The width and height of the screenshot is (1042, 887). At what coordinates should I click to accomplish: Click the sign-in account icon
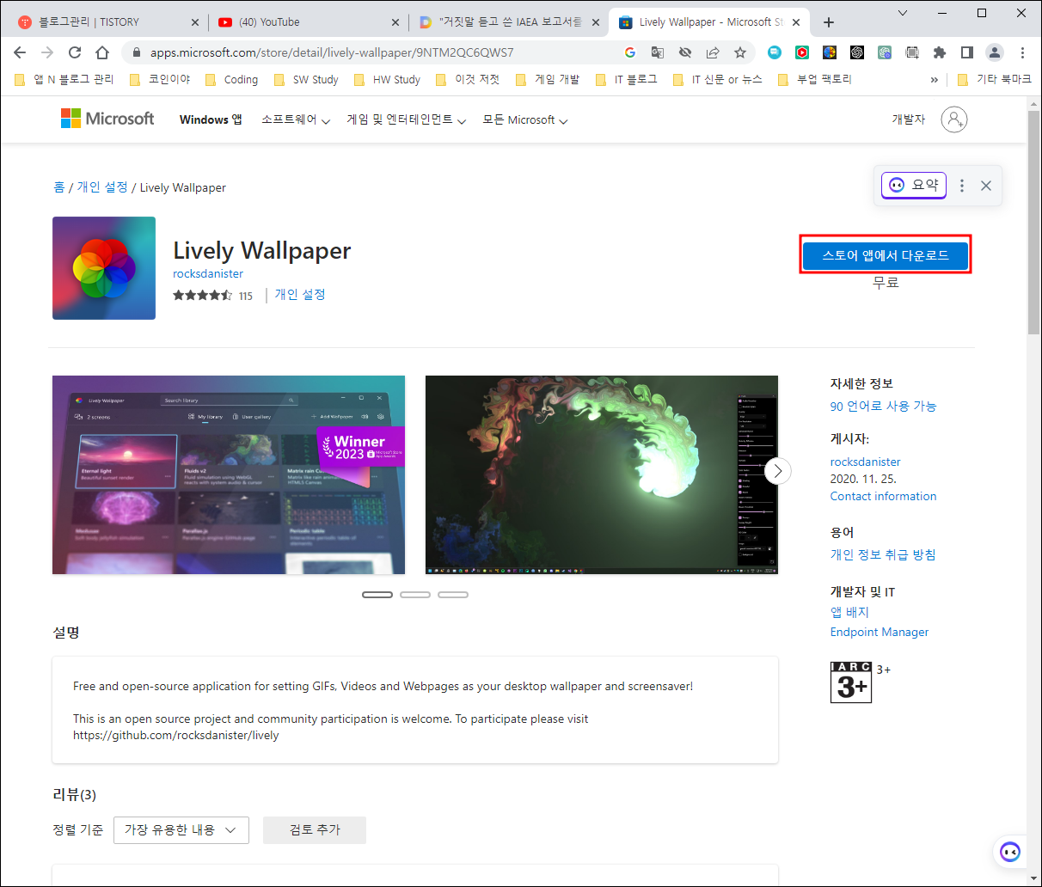click(954, 119)
